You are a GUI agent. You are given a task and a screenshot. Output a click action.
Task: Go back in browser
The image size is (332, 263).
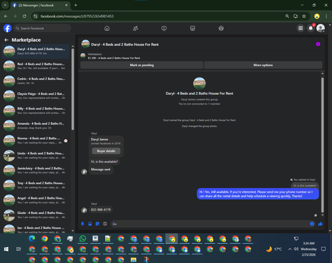[6, 16]
